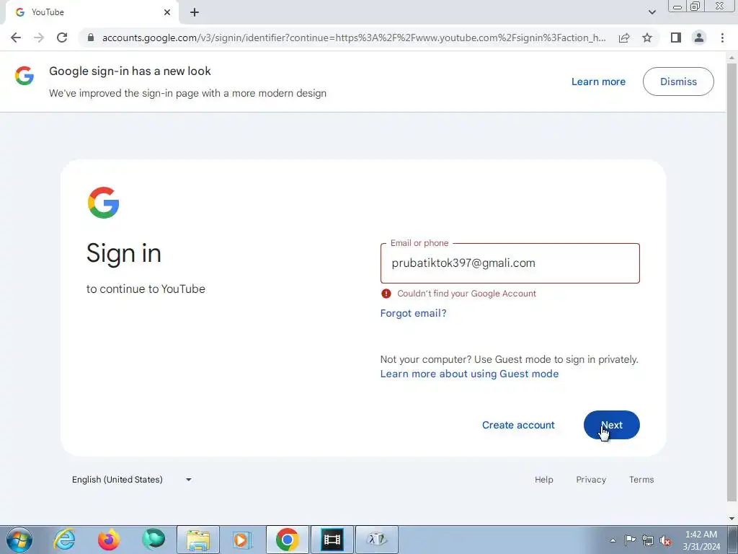The height and width of the screenshot is (554, 738).
Task: Select the YouTube browser tab
Action: pyautogui.click(x=92, y=12)
